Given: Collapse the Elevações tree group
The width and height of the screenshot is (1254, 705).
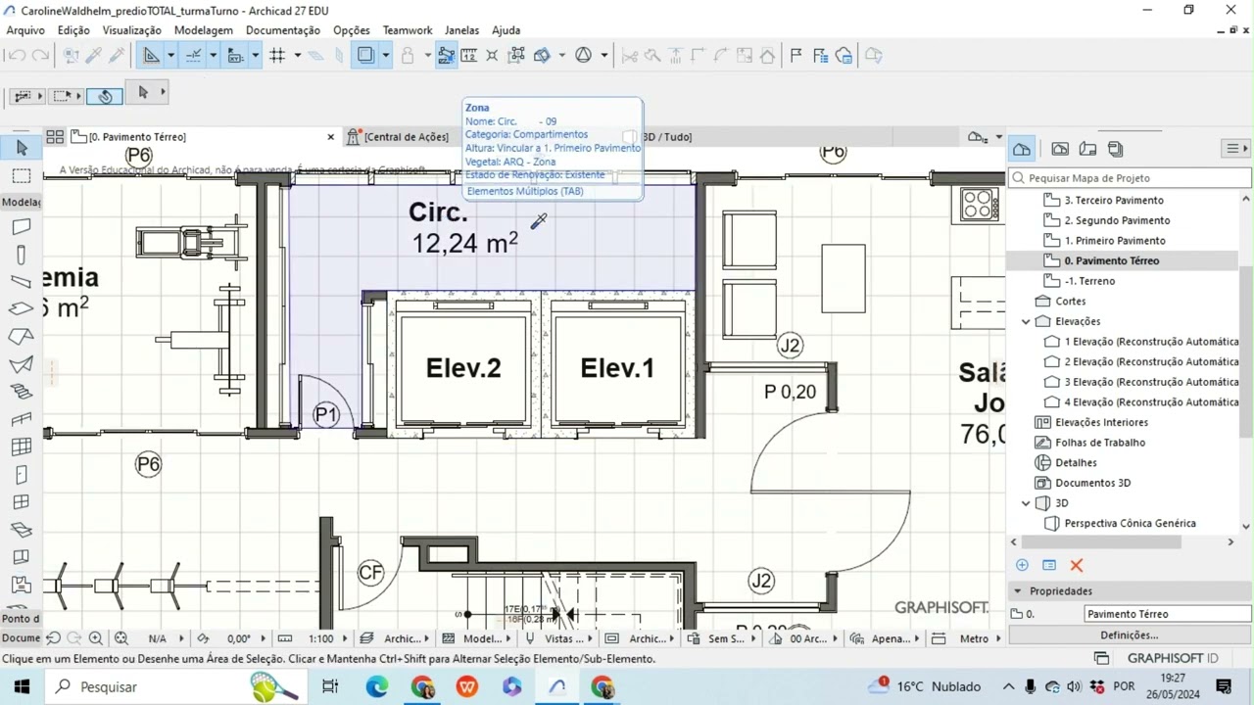Looking at the screenshot, I should (1026, 321).
